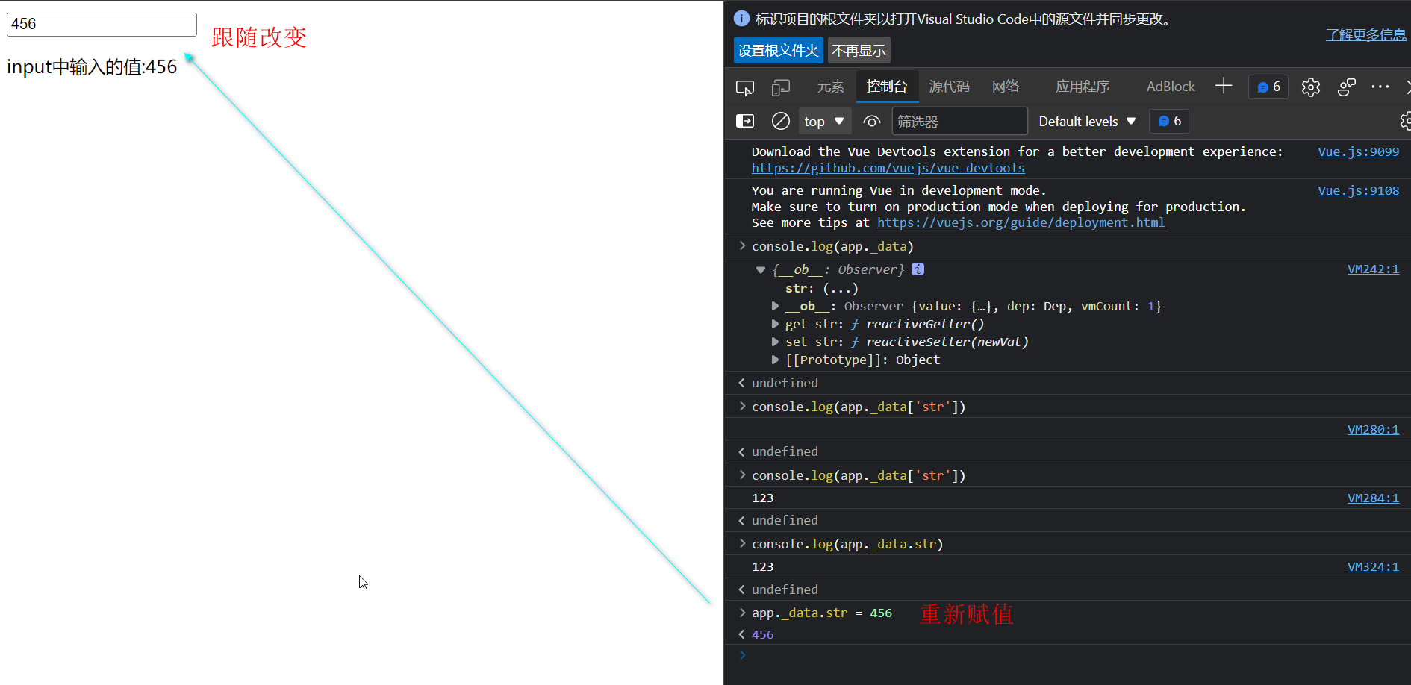This screenshot has width=1411, height=685.
Task: Expand the __ob__: Observer property
Action: (x=775, y=306)
